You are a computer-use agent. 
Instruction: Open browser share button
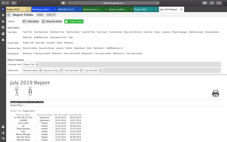211,3
